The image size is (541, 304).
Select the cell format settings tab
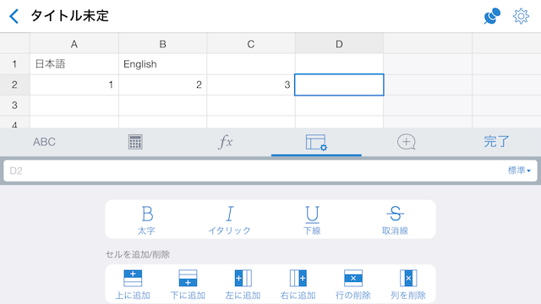coord(316,142)
